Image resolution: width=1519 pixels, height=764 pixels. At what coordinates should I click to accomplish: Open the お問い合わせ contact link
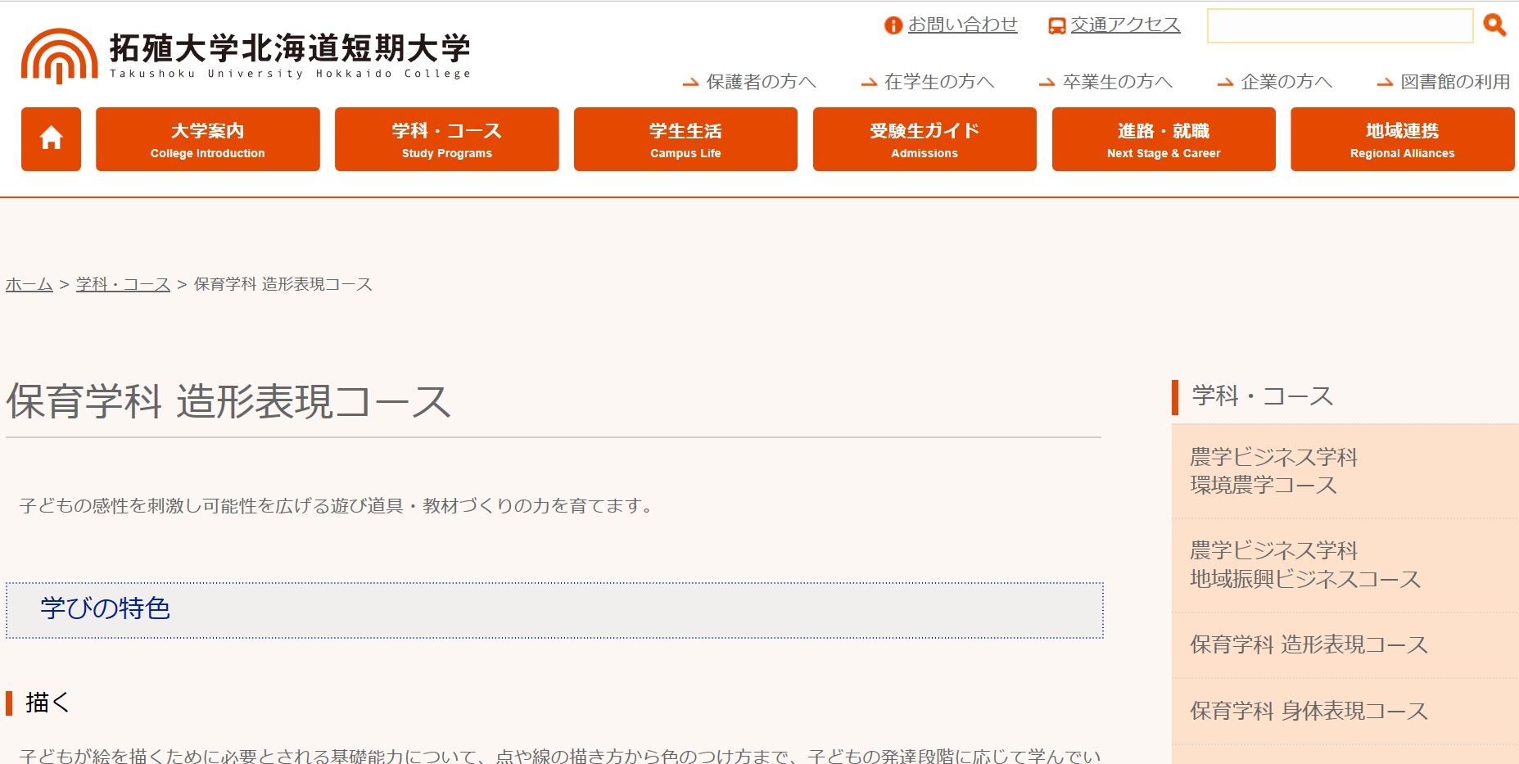[x=962, y=25]
